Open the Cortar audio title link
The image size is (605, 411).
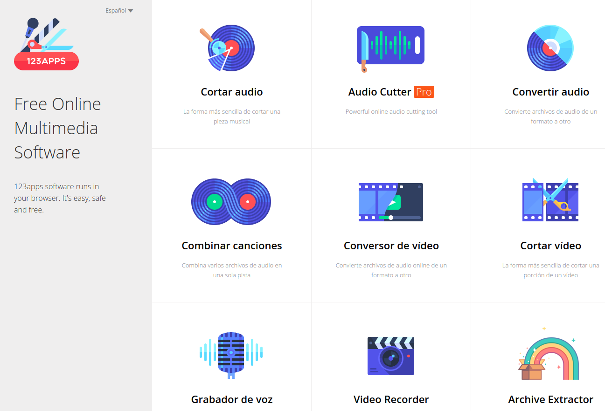click(x=231, y=92)
